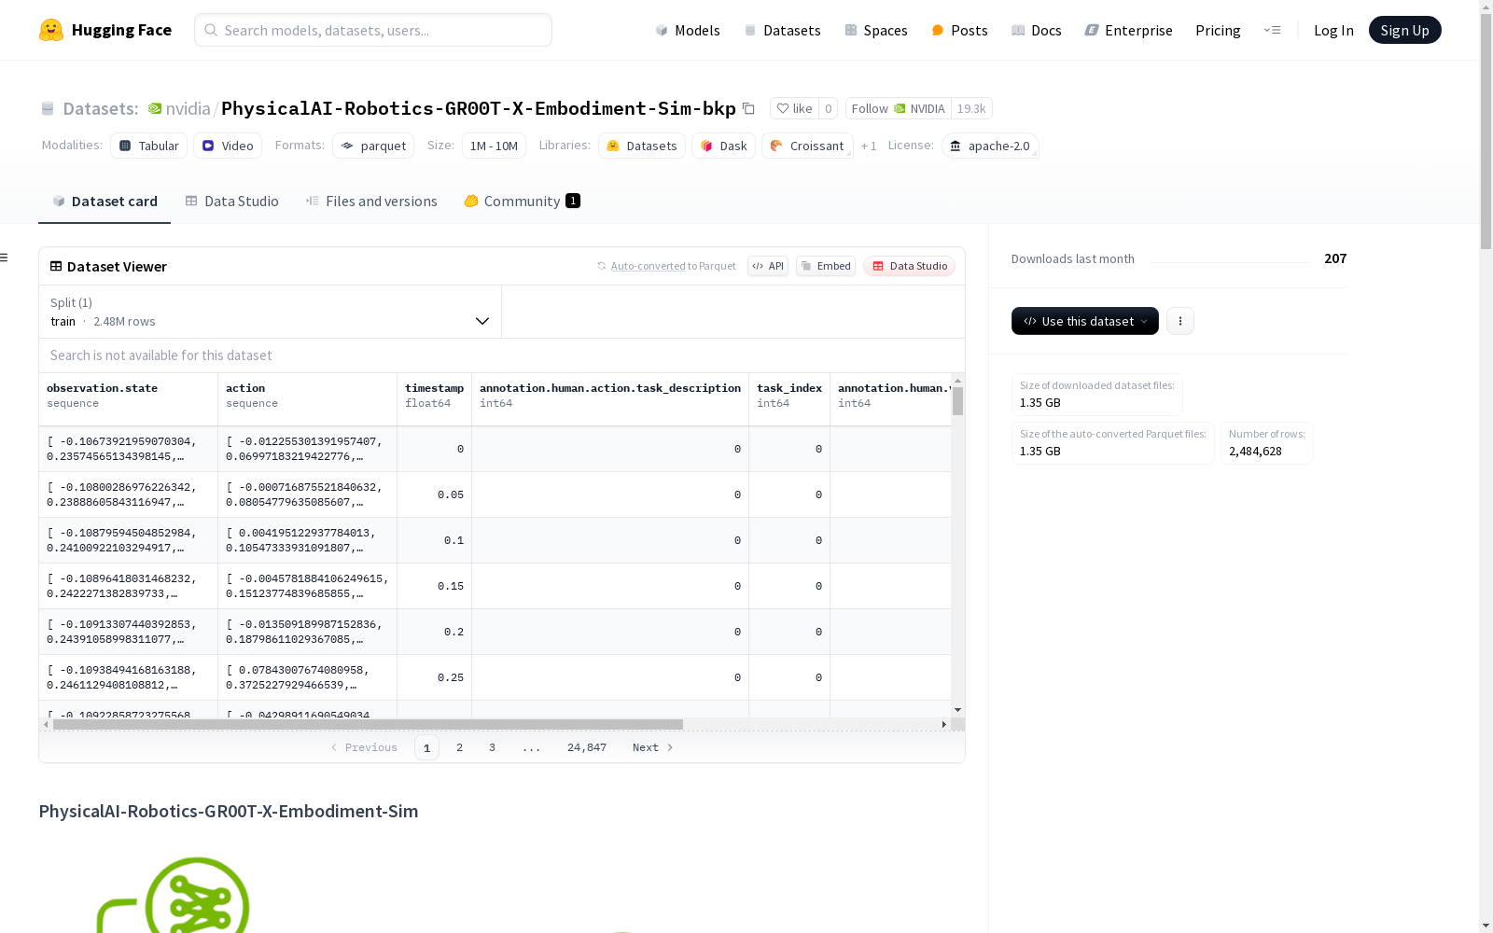Viewport: 1493px width, 933px height.
Task: Open Datasets in the top navigation
Action: [782, 30]
